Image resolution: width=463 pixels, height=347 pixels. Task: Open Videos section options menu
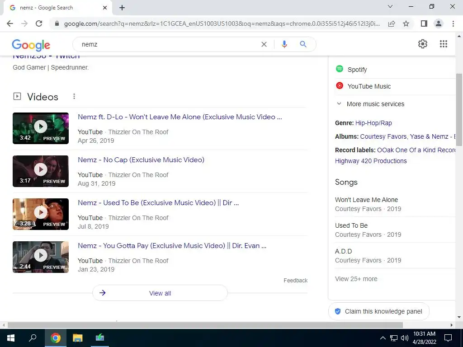click(74, 97)
